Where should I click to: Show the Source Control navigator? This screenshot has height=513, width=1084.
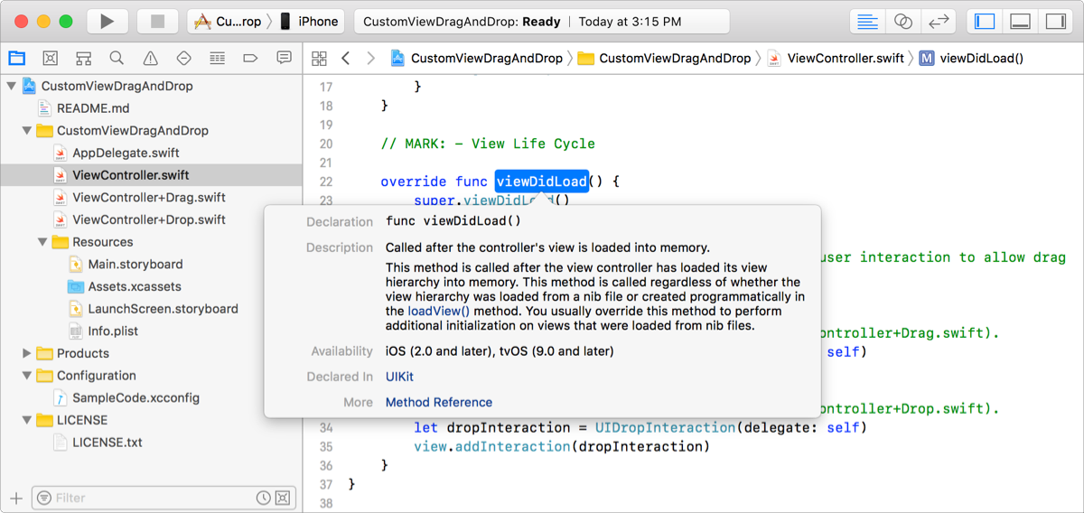pos(51,58)
